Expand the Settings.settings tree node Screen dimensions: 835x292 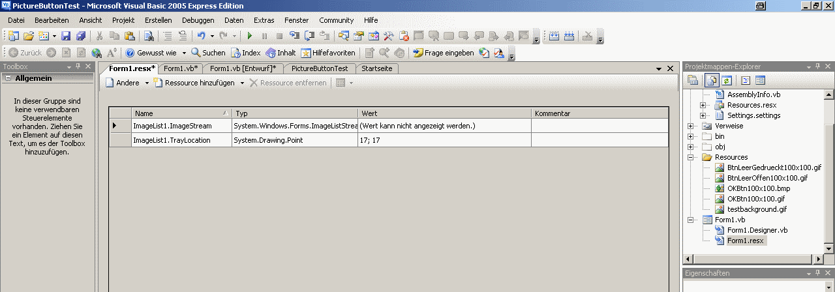[x=703, y=115]
